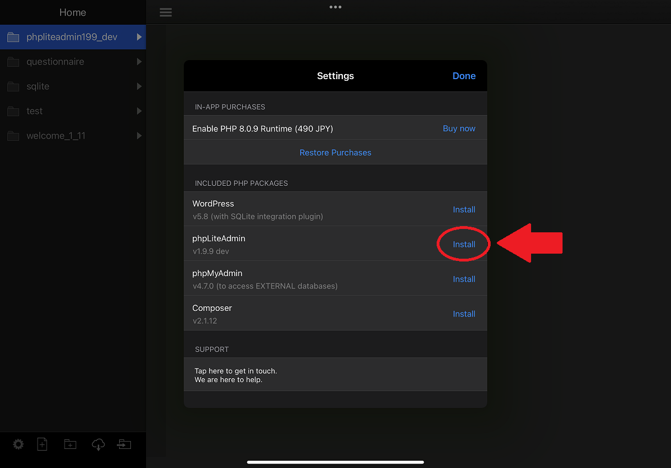Expand the sqlite folder arrow
The image size is (671, 468).
click(139, 86)
